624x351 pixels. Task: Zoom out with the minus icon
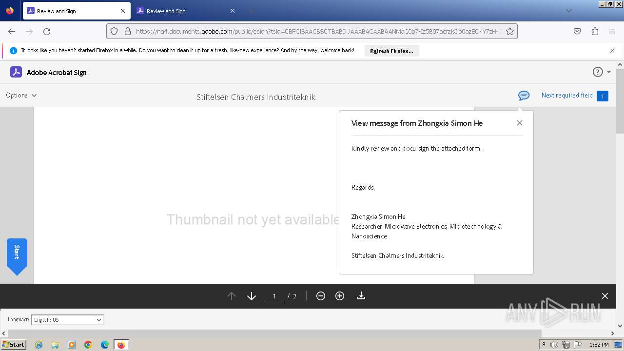[321, 296]
